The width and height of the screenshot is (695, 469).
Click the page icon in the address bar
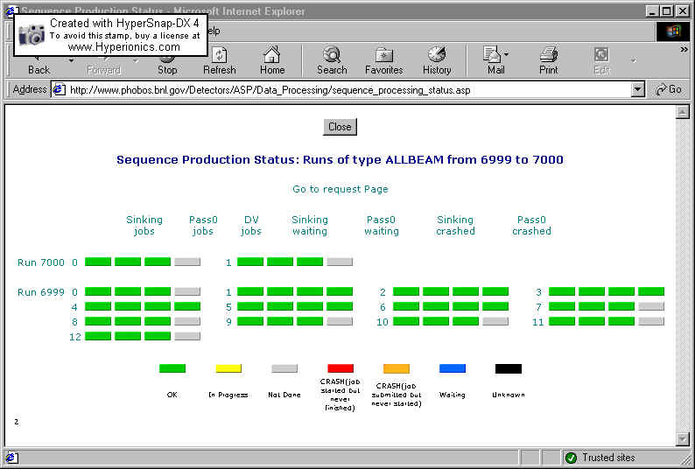point(59,90)
